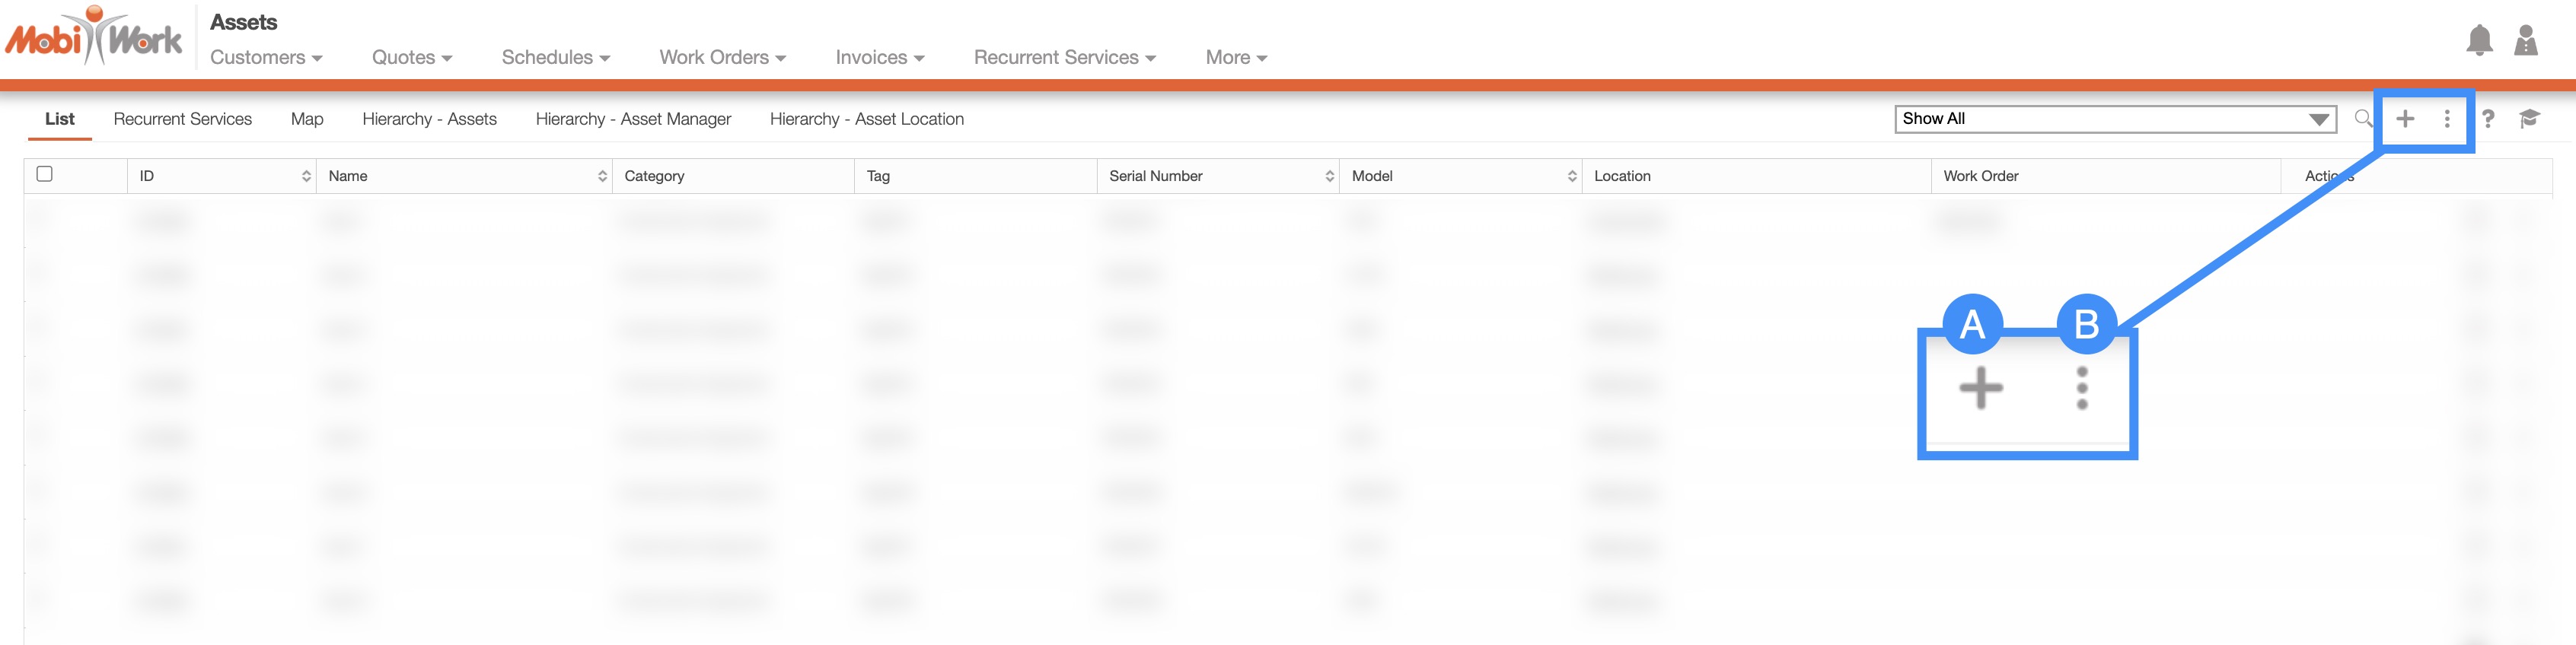Open the Invoices menu
2576x645 pixels.
pos(879,58)
